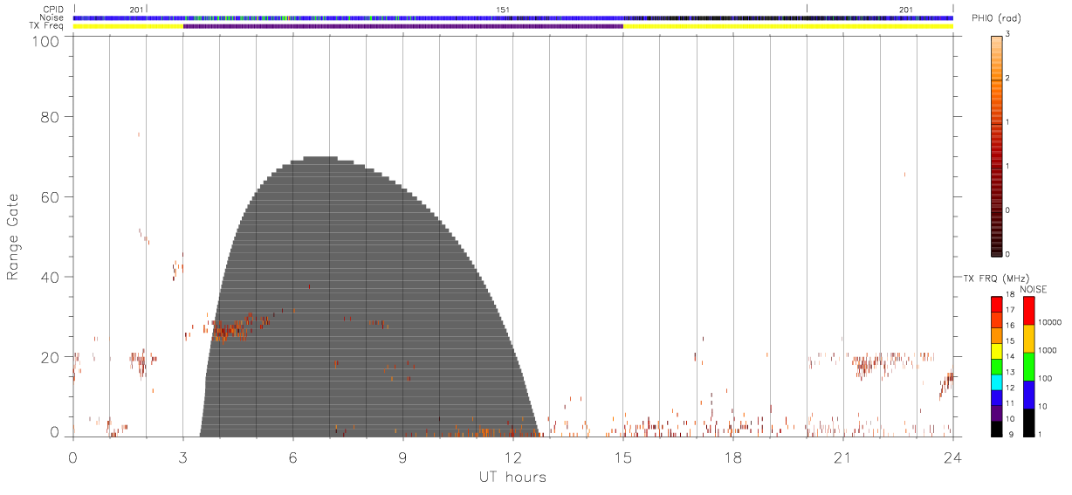Click the x-axis tick label 9
Viewport: 1072px width, 495px height.
click(402, 457)
